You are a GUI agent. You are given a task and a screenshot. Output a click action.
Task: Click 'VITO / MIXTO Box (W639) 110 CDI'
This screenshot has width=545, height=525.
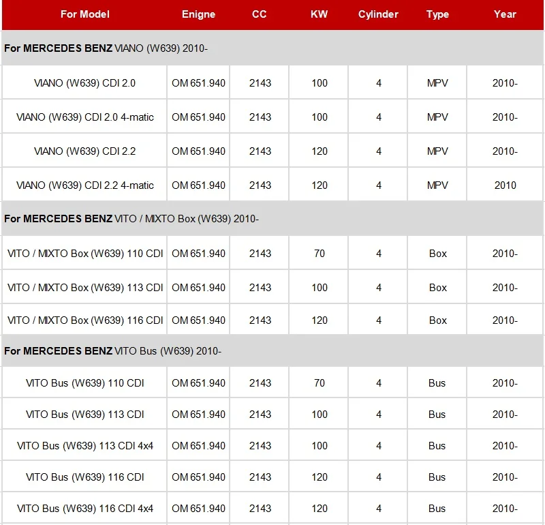(84, 253)
